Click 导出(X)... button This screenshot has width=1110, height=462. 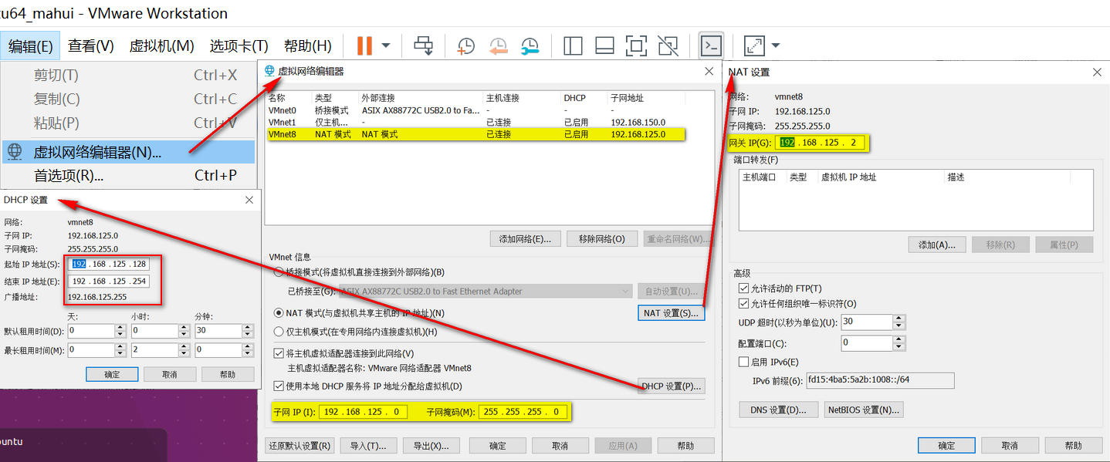(431, 446)
